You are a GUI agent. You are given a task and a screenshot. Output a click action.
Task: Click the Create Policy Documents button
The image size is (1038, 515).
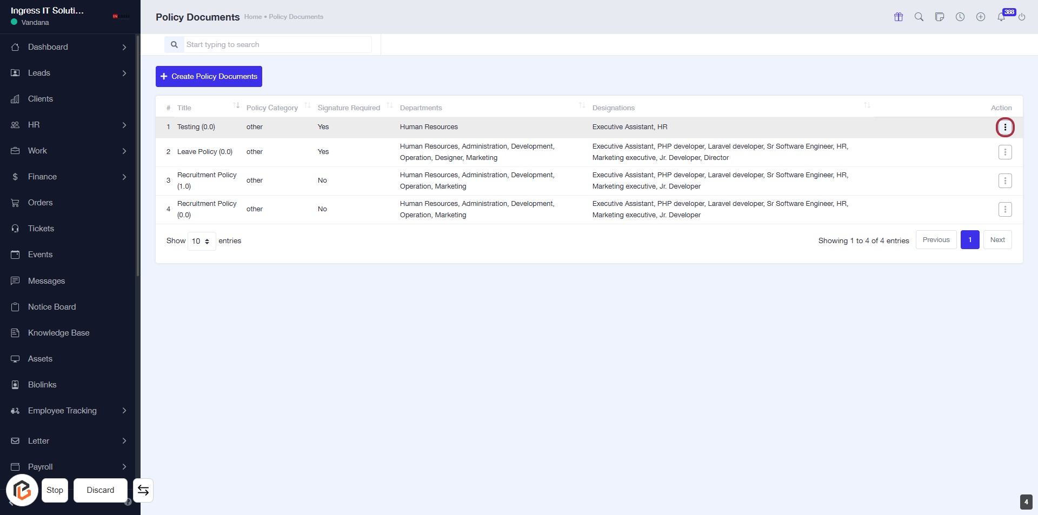(209, 77)
